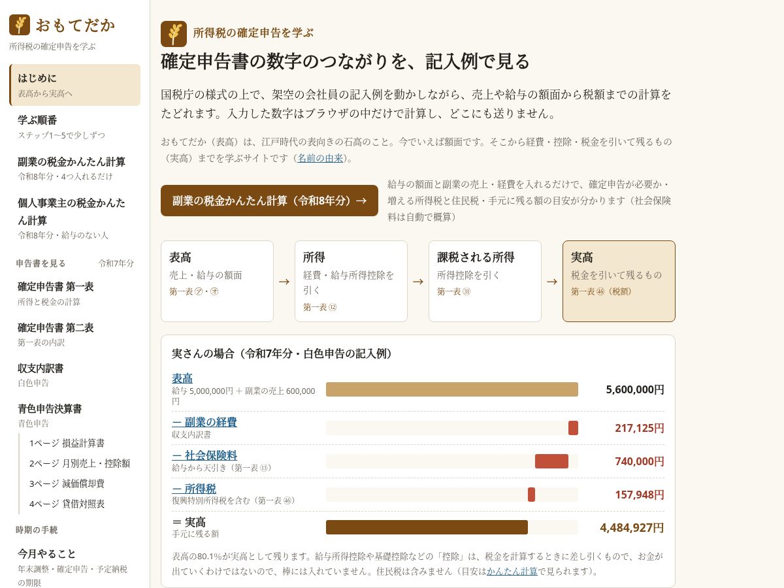Follow the かんたん計算 link in the footnote
Screen dimensions: 784x588
tap(512, 571)
